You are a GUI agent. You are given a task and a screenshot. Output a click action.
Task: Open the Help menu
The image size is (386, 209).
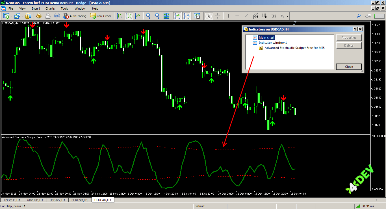[95, 8]
